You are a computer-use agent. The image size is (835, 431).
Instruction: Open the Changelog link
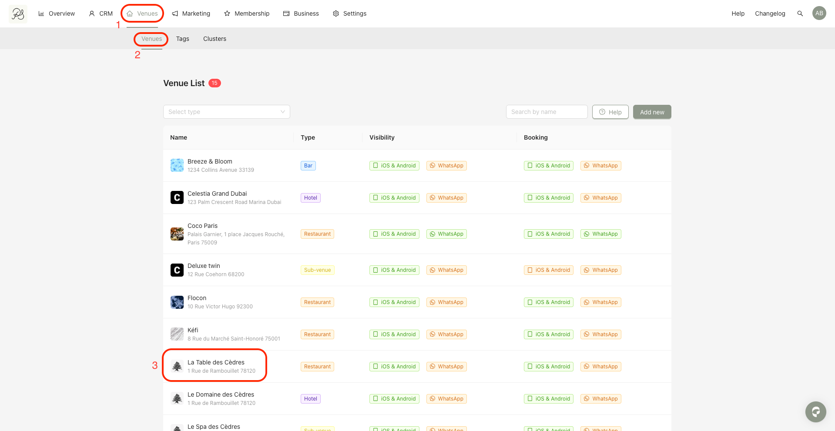coord(770,13)
